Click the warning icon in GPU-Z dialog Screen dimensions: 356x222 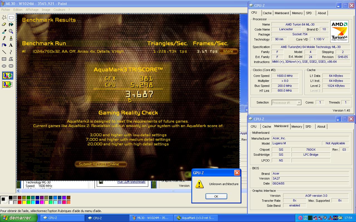(x=199, y=184)
